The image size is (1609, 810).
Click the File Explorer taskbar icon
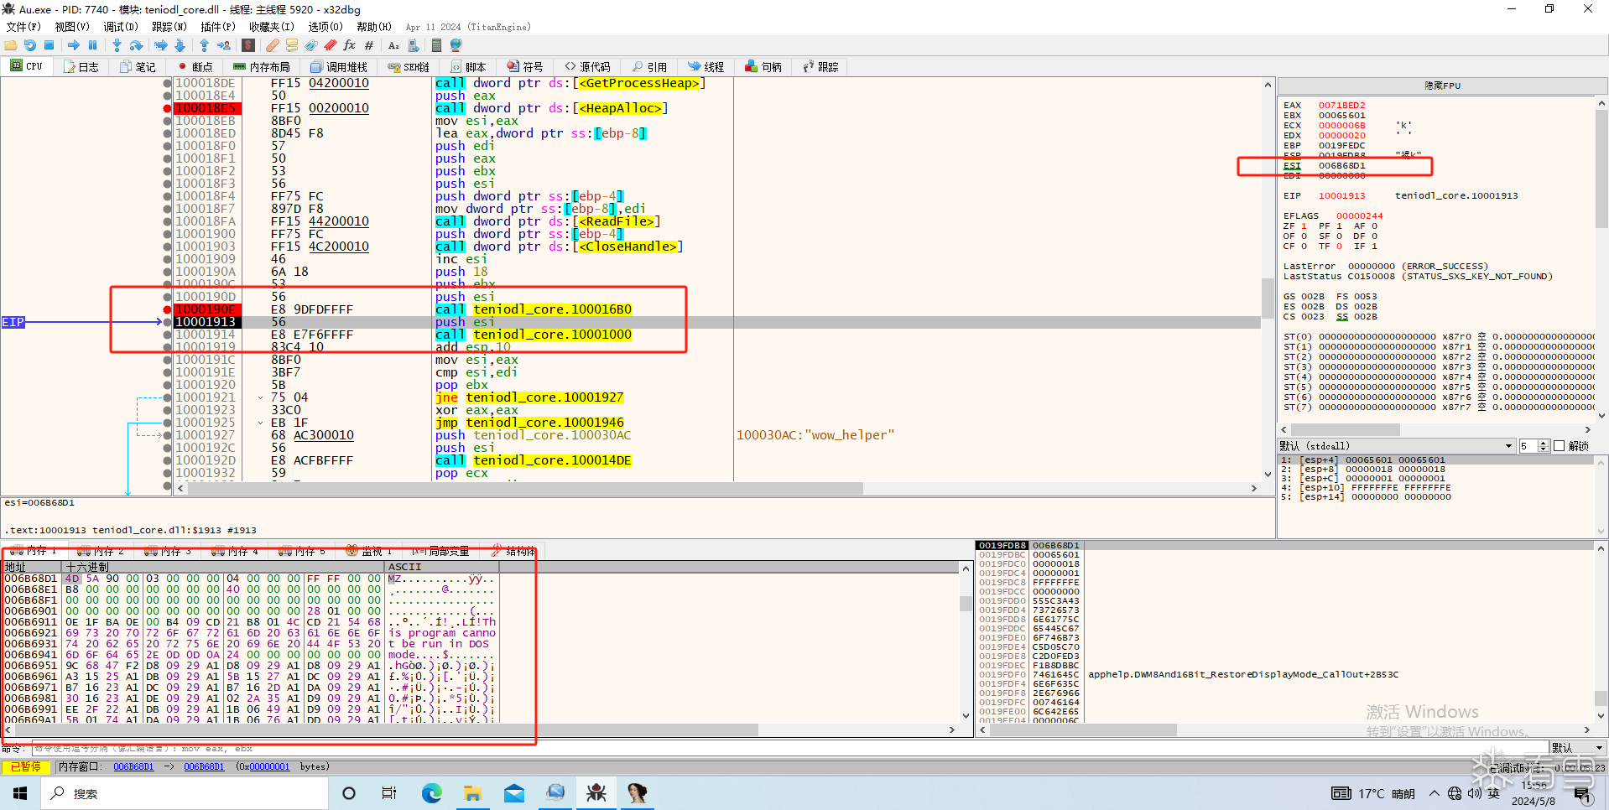(472, 793)
